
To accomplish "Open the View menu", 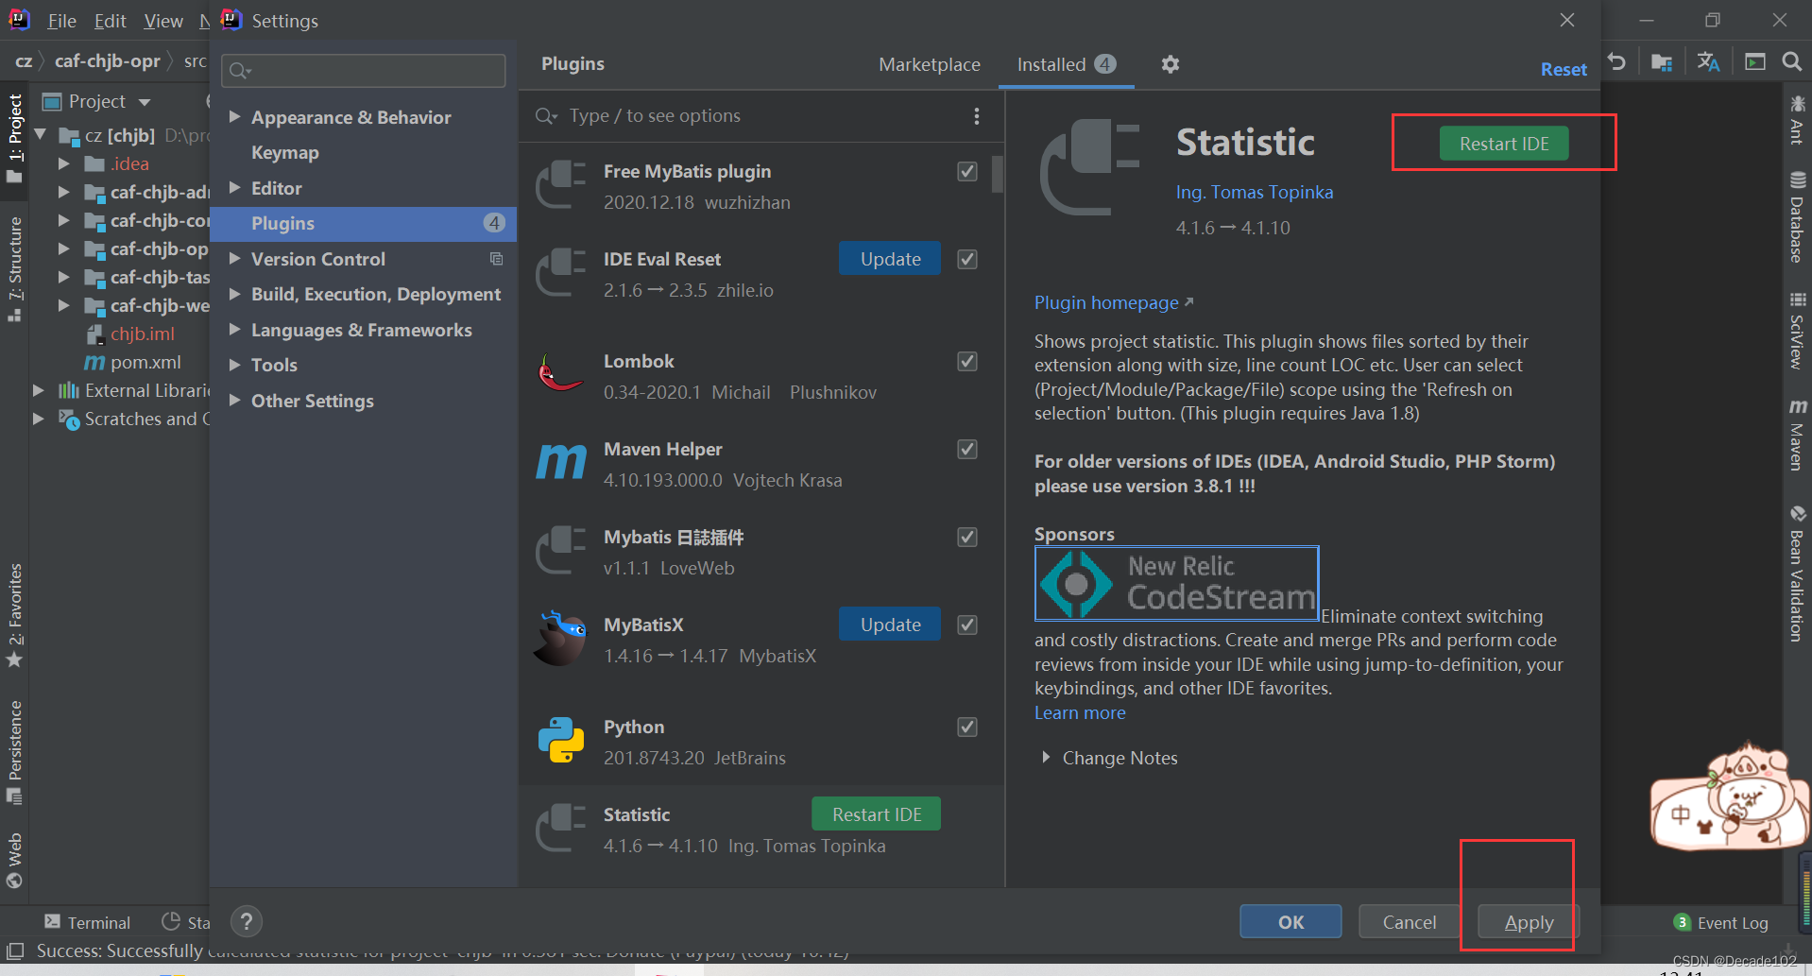I will 163,21.
